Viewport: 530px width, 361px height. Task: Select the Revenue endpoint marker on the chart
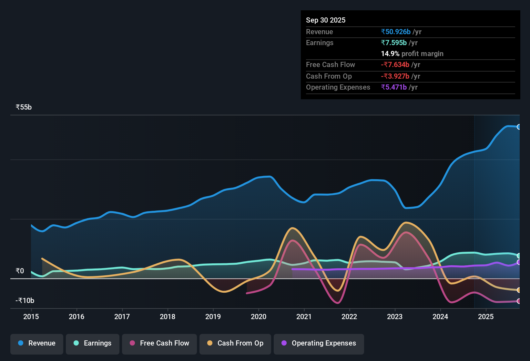[x=518, y=127]
